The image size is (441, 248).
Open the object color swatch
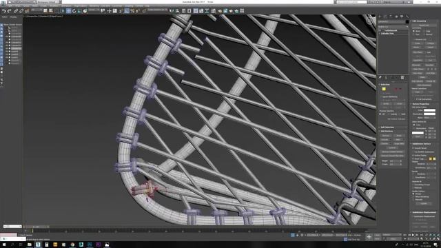[407, 22]
